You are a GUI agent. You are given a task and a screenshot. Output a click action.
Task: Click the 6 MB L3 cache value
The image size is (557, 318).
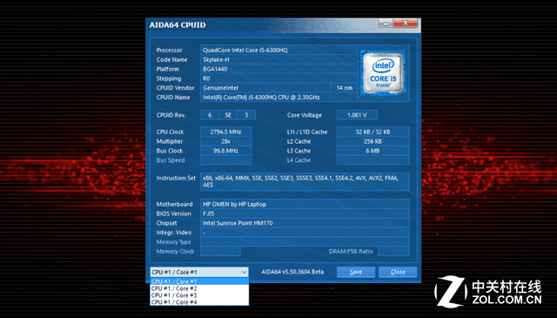[x=373, y=151]
